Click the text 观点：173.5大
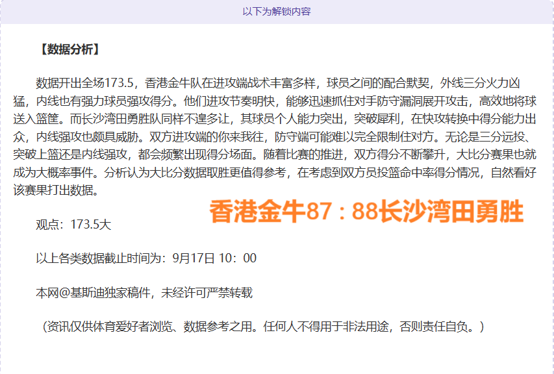This screenshot has width=554, height=374. (73, 225)
